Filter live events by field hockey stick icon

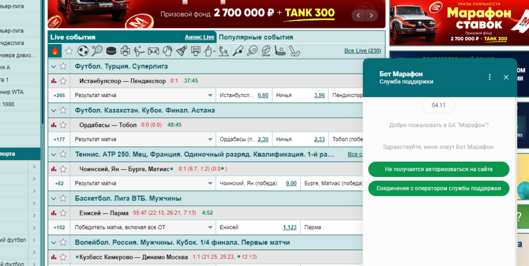click(x=294, y=51)
